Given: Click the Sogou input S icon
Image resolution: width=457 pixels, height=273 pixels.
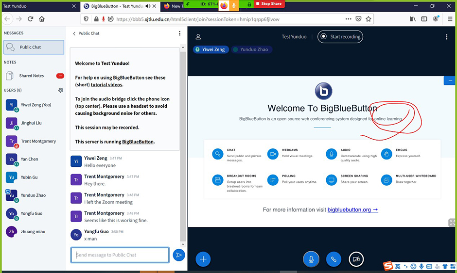Looking at the screenshot, I should coord(388,266).
